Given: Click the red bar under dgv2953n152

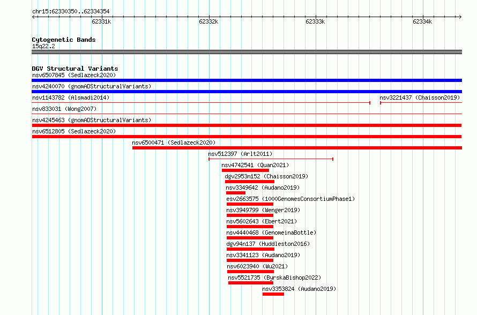Looking at the screenshot, I should click(x=250, y=182).
